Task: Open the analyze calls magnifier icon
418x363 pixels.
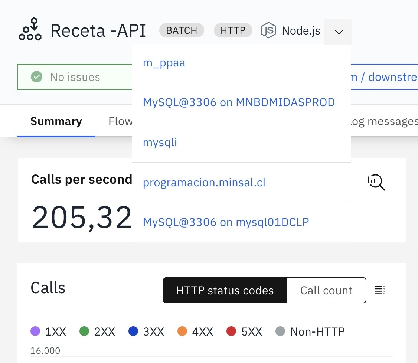Action: coord(376,183)
